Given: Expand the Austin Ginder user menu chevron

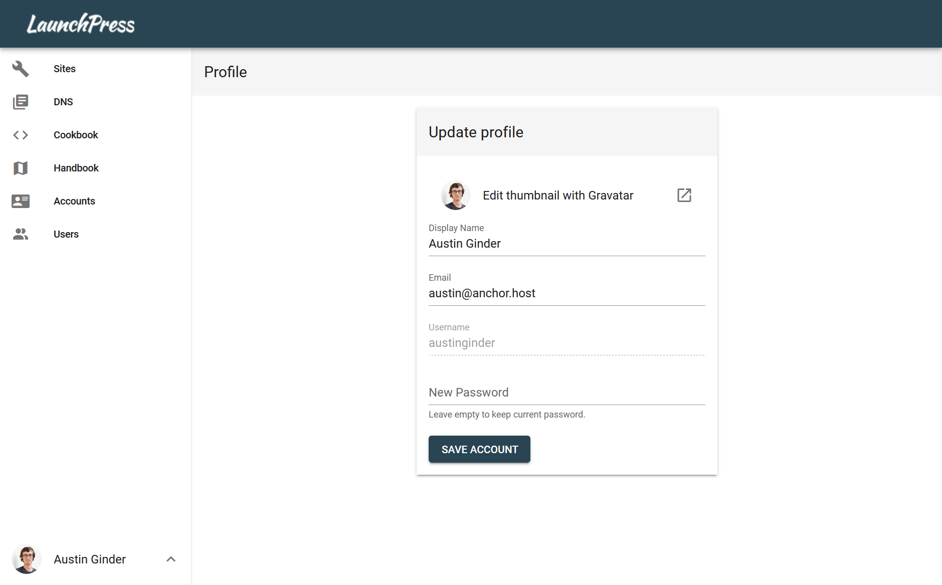Looking at the screenshot, I should pos(171,559).
